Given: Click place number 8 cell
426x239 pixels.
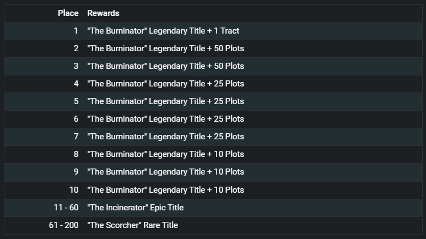Looking at the screenshot, I should coord(76,154).
